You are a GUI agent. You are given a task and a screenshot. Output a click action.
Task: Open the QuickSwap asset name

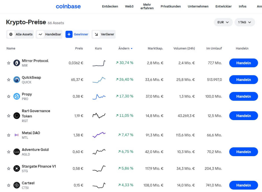[x=31, y=78]
